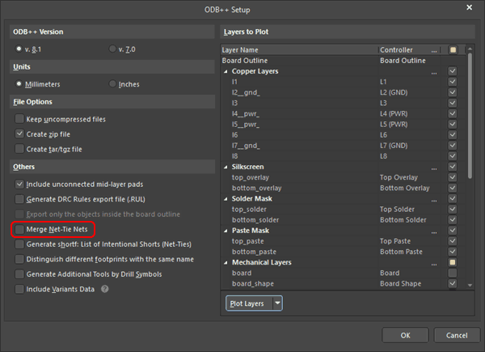This screenshot has width=485, height=352.
Task: Collapse the Copper Layers group
Action: coord(227,71)
